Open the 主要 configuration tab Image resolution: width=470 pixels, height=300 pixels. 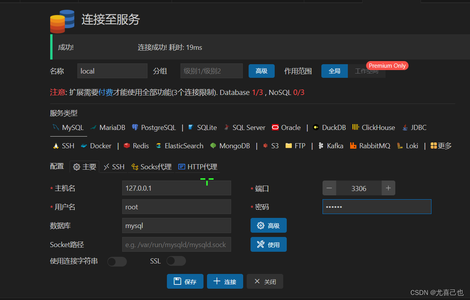tap(84, 167)
